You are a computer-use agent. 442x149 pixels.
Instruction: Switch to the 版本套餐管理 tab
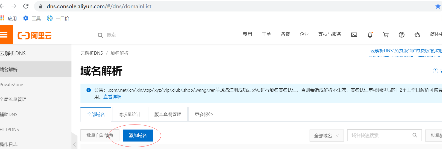168,114
